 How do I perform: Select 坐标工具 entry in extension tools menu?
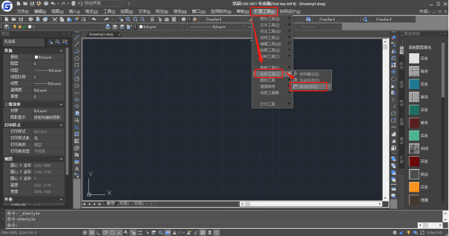coord(270,74)
